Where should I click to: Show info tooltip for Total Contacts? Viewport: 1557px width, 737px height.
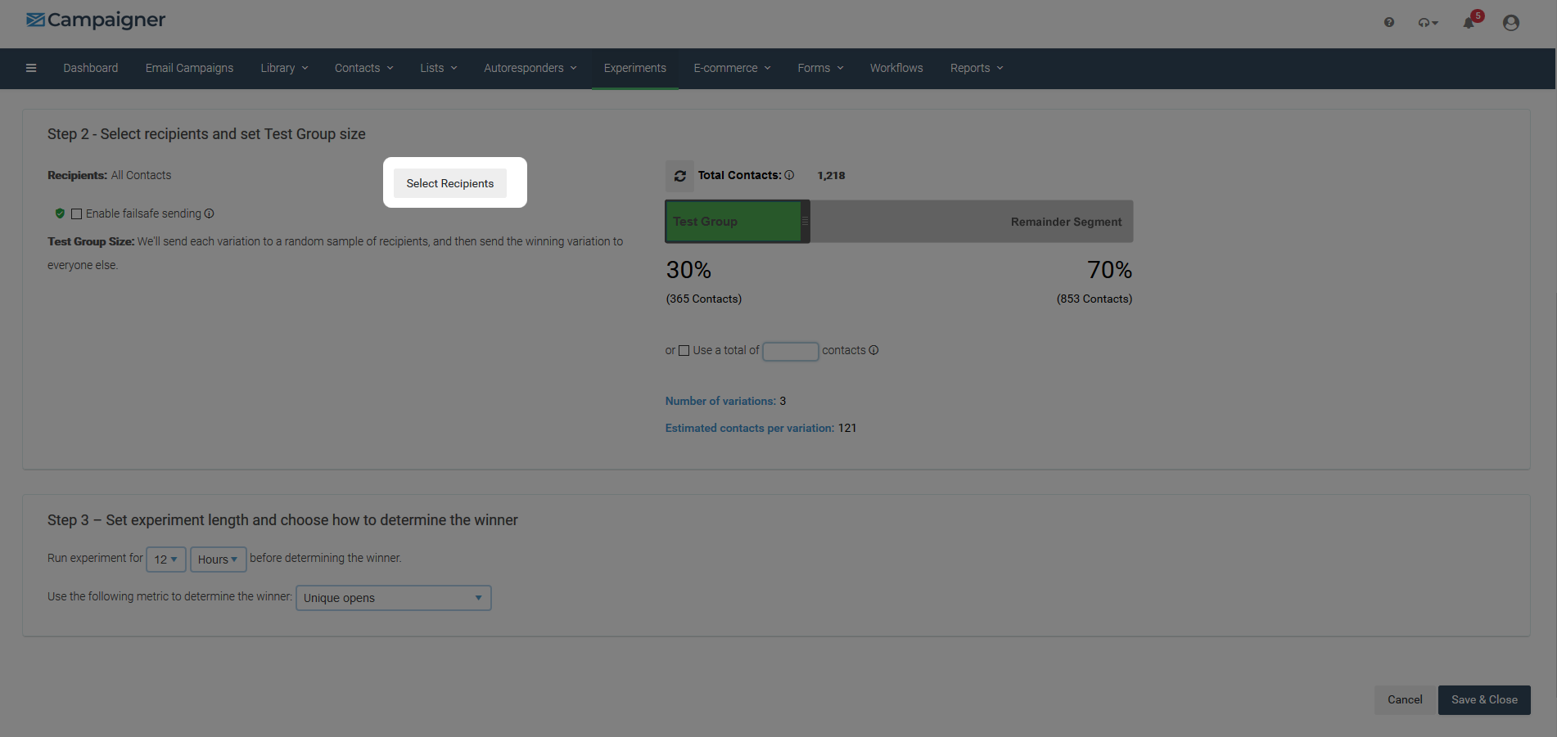pyautogui.click(x=789, y=175)
